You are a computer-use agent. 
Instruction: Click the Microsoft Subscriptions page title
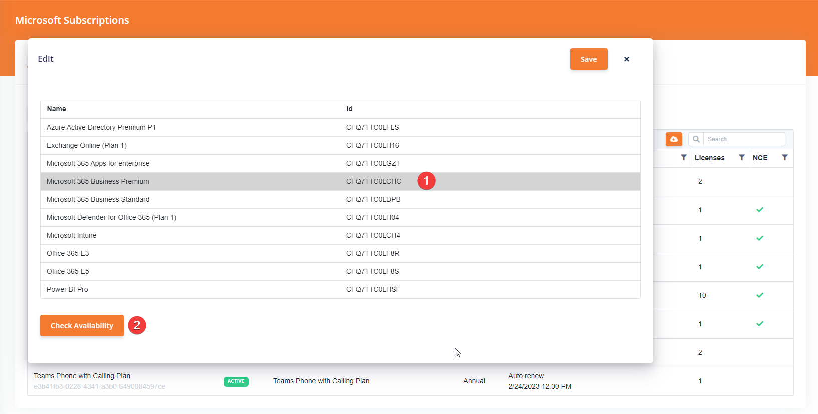(x=72, y=20)
